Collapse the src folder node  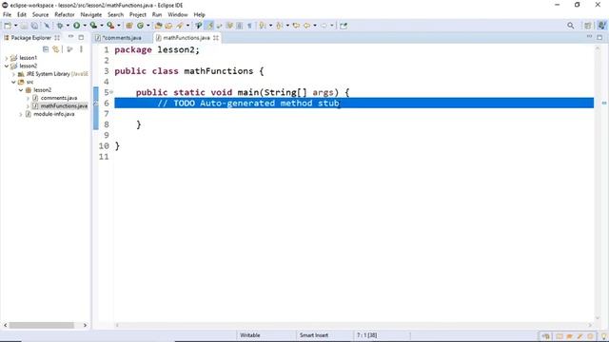point(13,83)
